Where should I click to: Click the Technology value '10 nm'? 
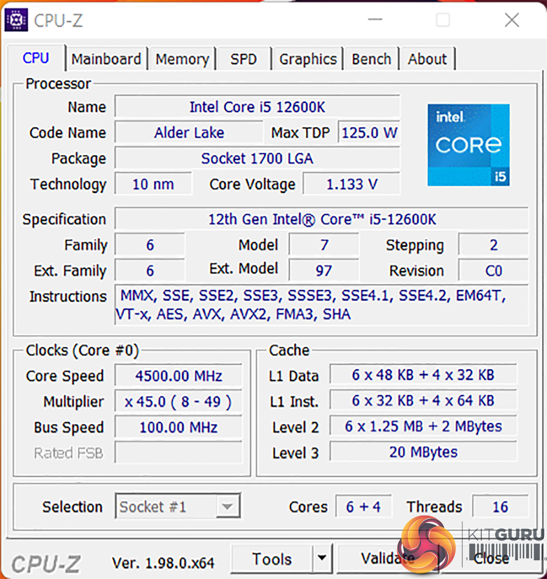coord(153,184)
